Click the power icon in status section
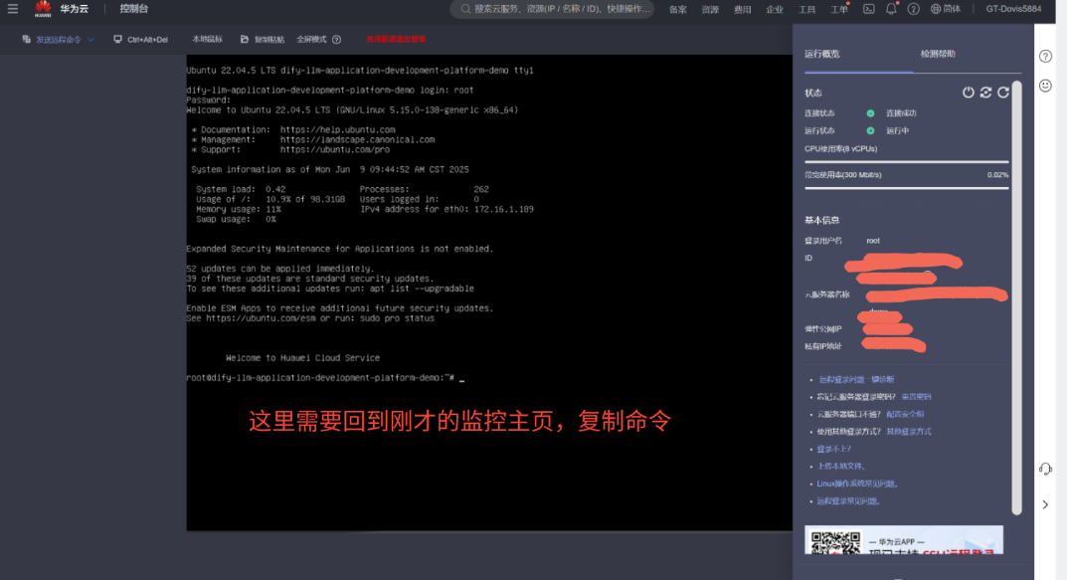 [x=968, y=93]
